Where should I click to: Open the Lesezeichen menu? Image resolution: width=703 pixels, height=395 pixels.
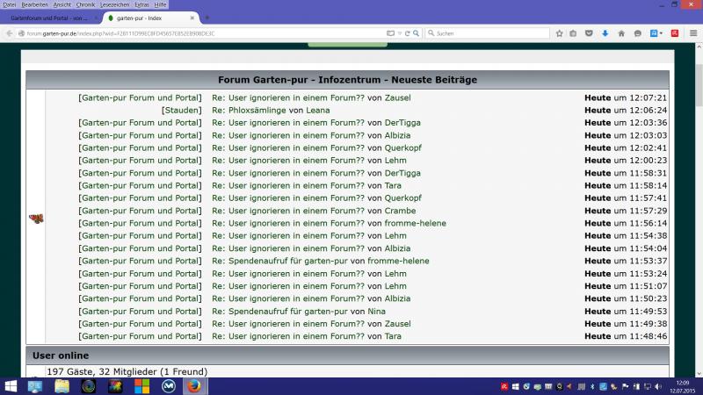(x=114, y=4)
